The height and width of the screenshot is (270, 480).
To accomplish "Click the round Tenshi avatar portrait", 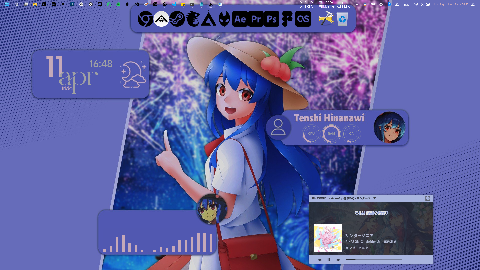I will [389, 127].
